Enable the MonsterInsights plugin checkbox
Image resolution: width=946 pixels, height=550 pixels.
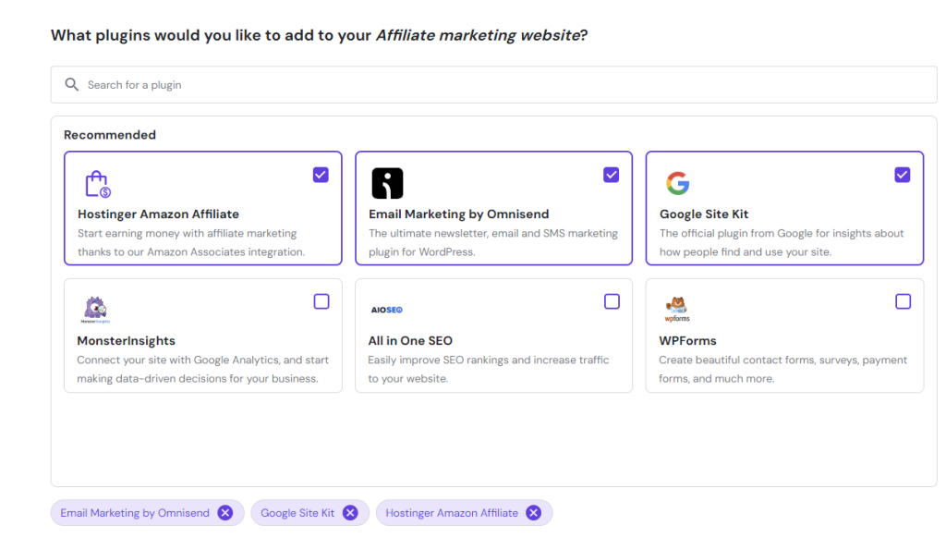(x=321, y=301)
